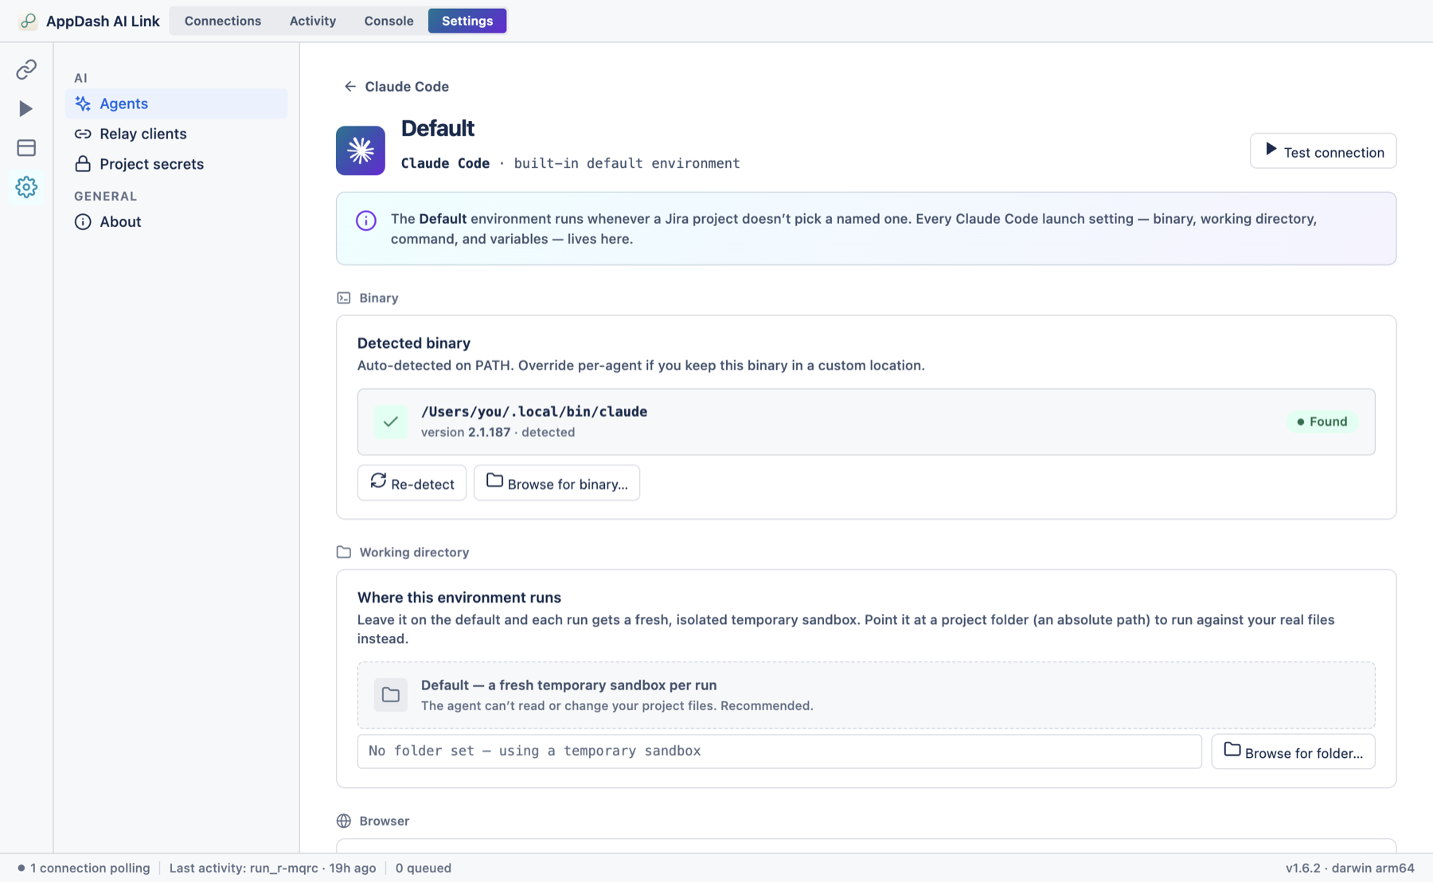1433x882 pixels.
Task: Click the terminal icon beside Binary heading
Action: (x=344, y=298)
